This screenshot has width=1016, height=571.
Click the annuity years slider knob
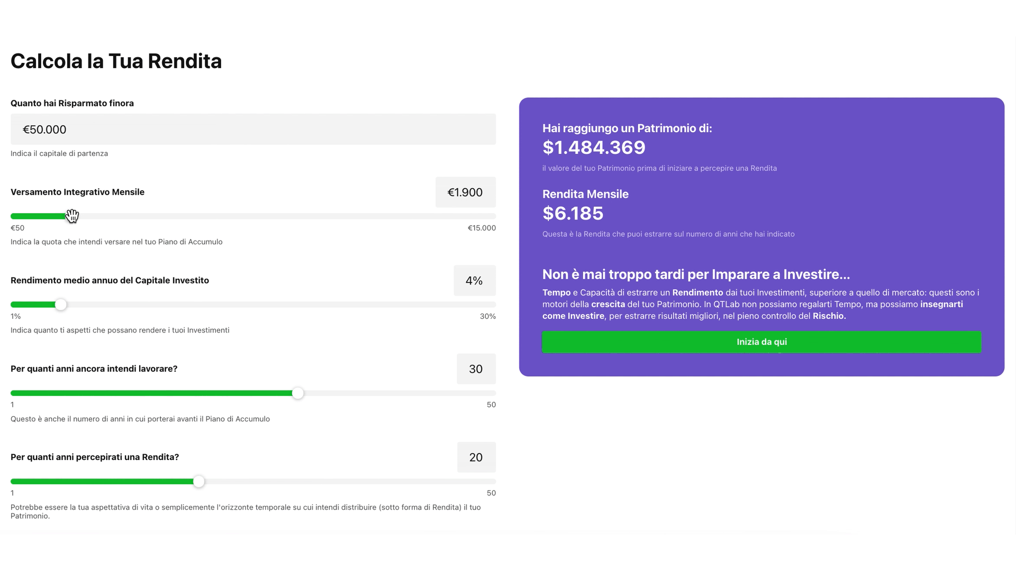pos(198,482)
